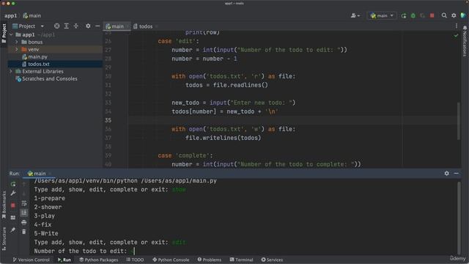Expand the bonus folder

(x=17, y=43)
